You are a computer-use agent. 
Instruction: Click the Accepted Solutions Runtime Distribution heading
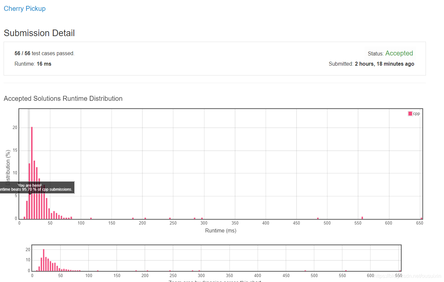click(x=63, y=98)
